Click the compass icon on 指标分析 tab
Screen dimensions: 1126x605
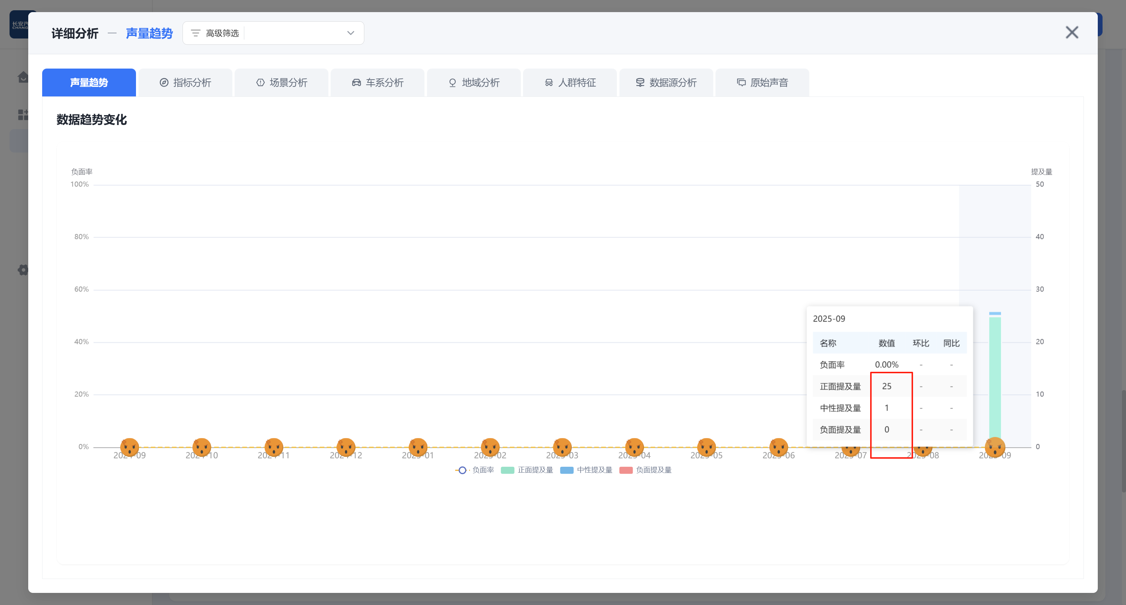tap(164, 82)
